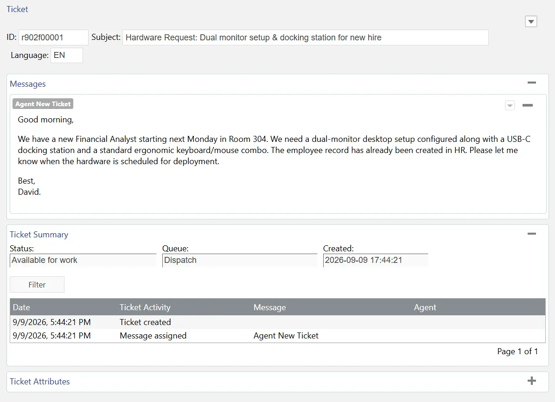Select the Message assigned activity row
The image size is (555, 402).
[277, 336]
